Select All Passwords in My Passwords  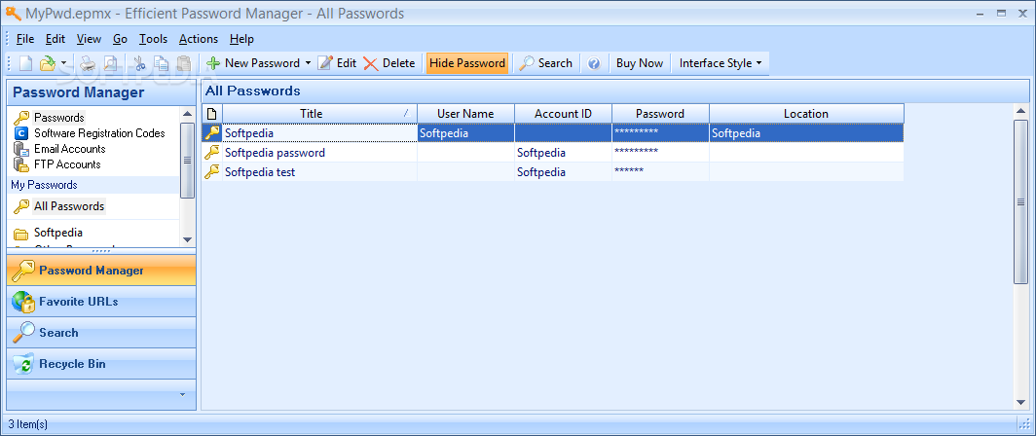(x=69, y=206)
